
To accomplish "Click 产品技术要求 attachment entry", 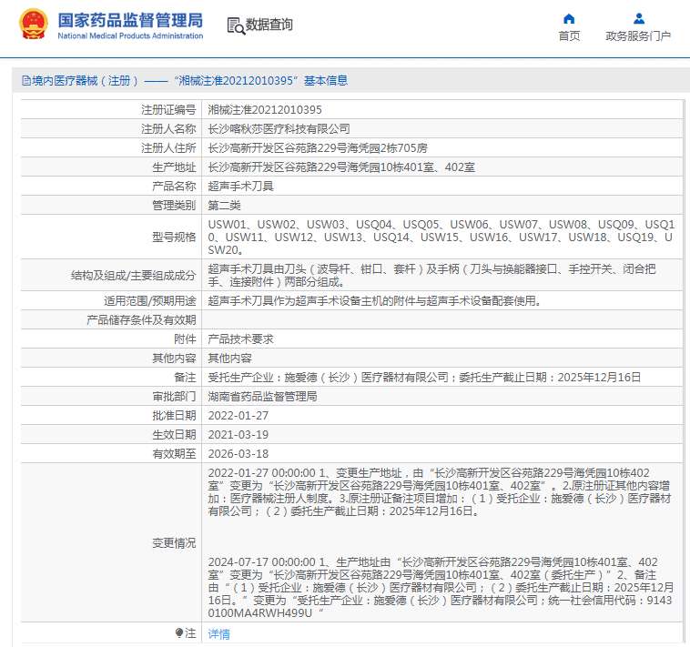I will (240, 339).
